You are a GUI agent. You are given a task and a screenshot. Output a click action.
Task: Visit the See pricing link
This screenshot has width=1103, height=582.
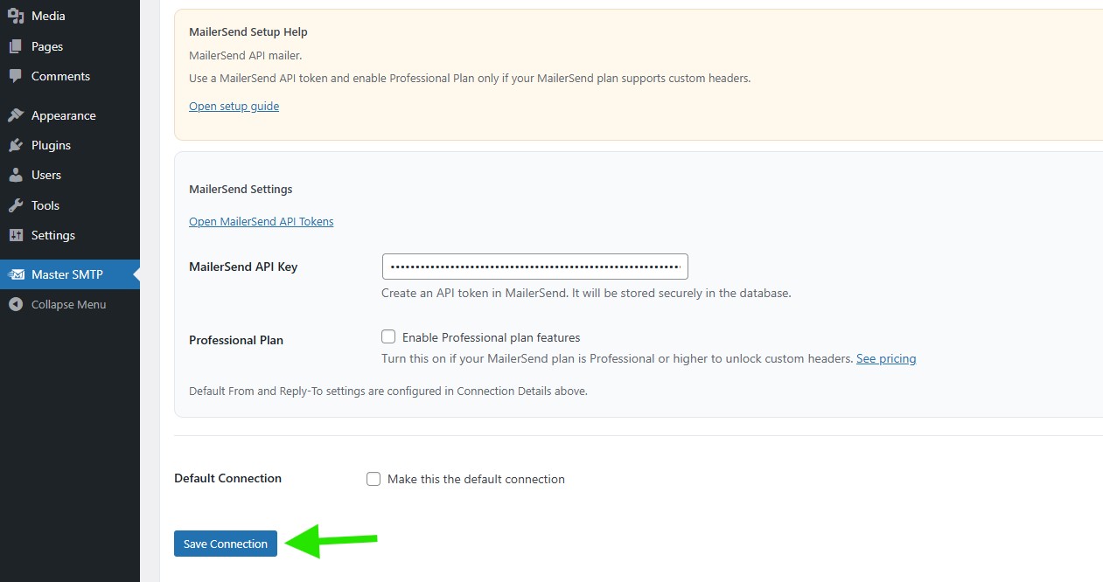click(x=885, y=358)
